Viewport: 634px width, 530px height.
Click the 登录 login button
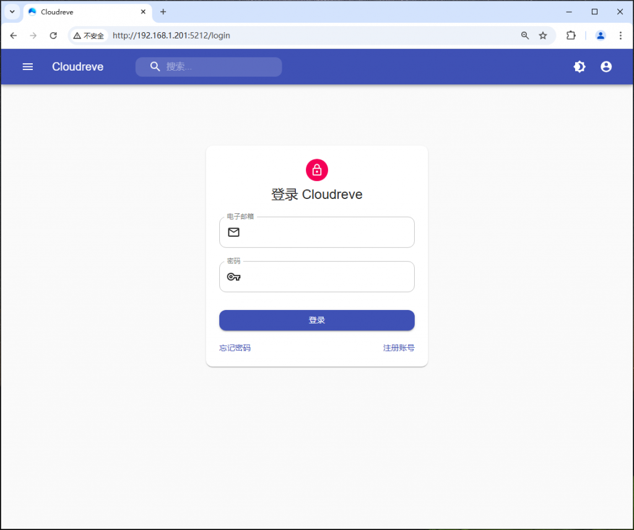tap(316, 320)
